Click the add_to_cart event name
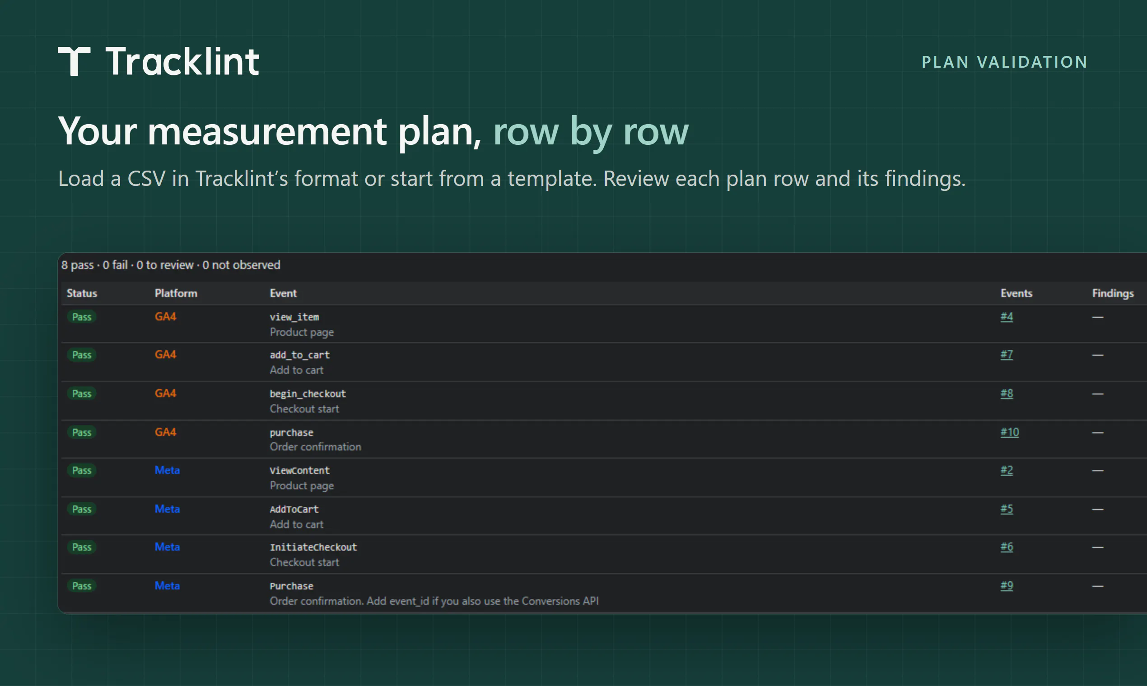The width and height of the screenshot is (1147, 686). [x=300, y=355]
